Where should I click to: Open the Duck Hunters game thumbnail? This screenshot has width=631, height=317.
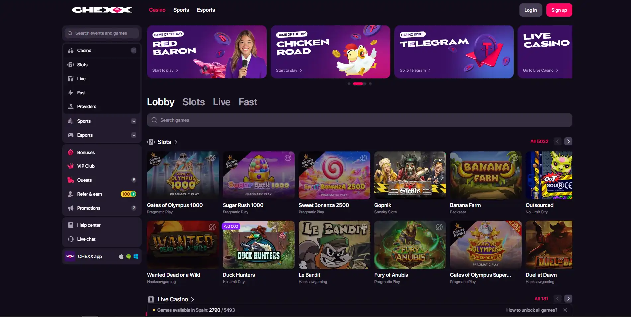(x=259, y=245)
